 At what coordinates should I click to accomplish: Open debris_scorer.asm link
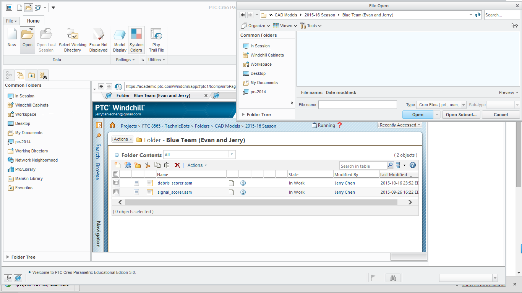coord(175,183)
